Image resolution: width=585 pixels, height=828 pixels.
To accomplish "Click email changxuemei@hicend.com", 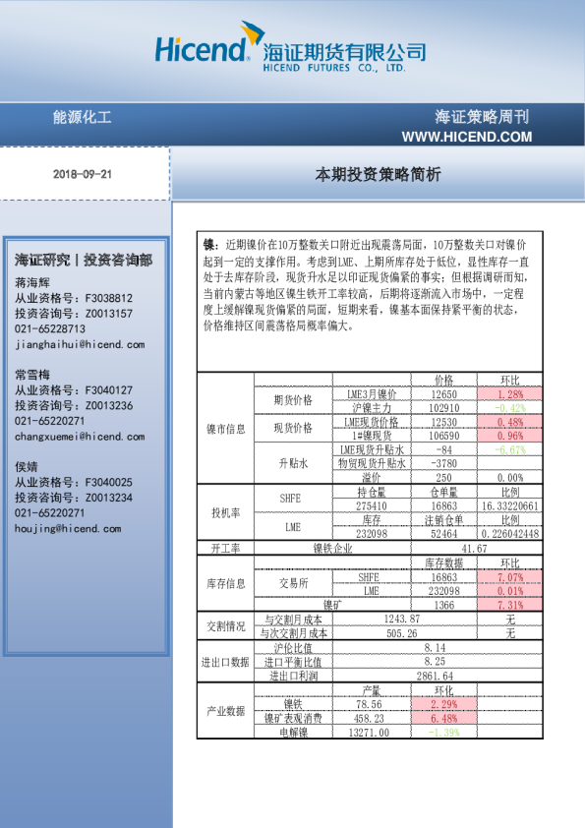I will (80, 437).
